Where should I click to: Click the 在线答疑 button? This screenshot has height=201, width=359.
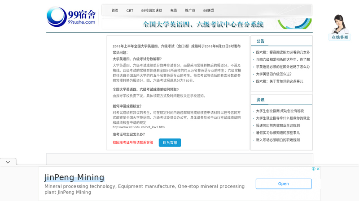point(340,37)
